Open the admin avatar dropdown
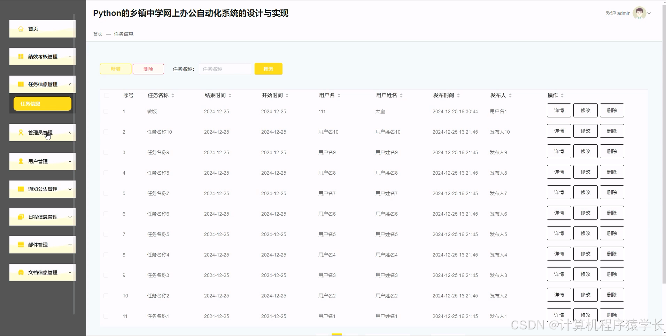Viewport: 666px width, 336px height. (640, 13)
